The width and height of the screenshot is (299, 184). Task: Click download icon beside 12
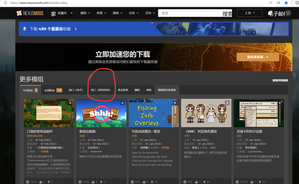(101, 182)
